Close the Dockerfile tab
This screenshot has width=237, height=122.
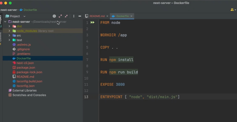point(131,16)
